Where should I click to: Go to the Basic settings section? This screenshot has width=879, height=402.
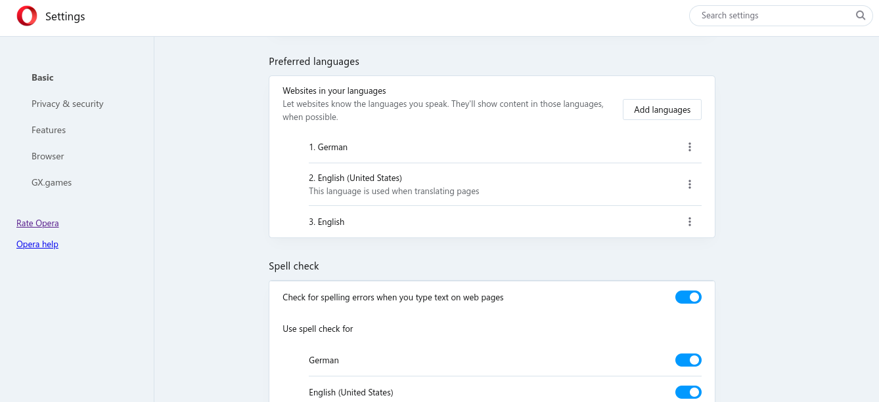click(43, 77)
